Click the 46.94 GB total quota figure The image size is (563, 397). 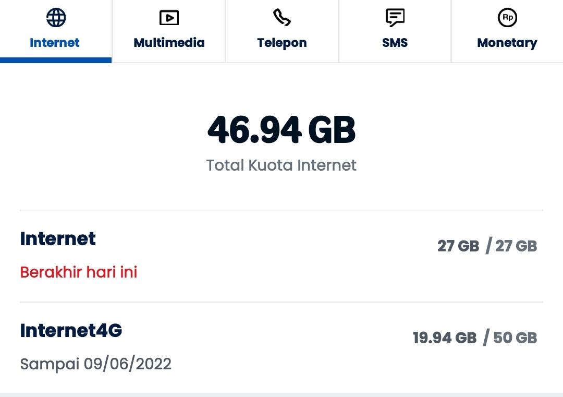pyautogui.click(x=281, y=129)
